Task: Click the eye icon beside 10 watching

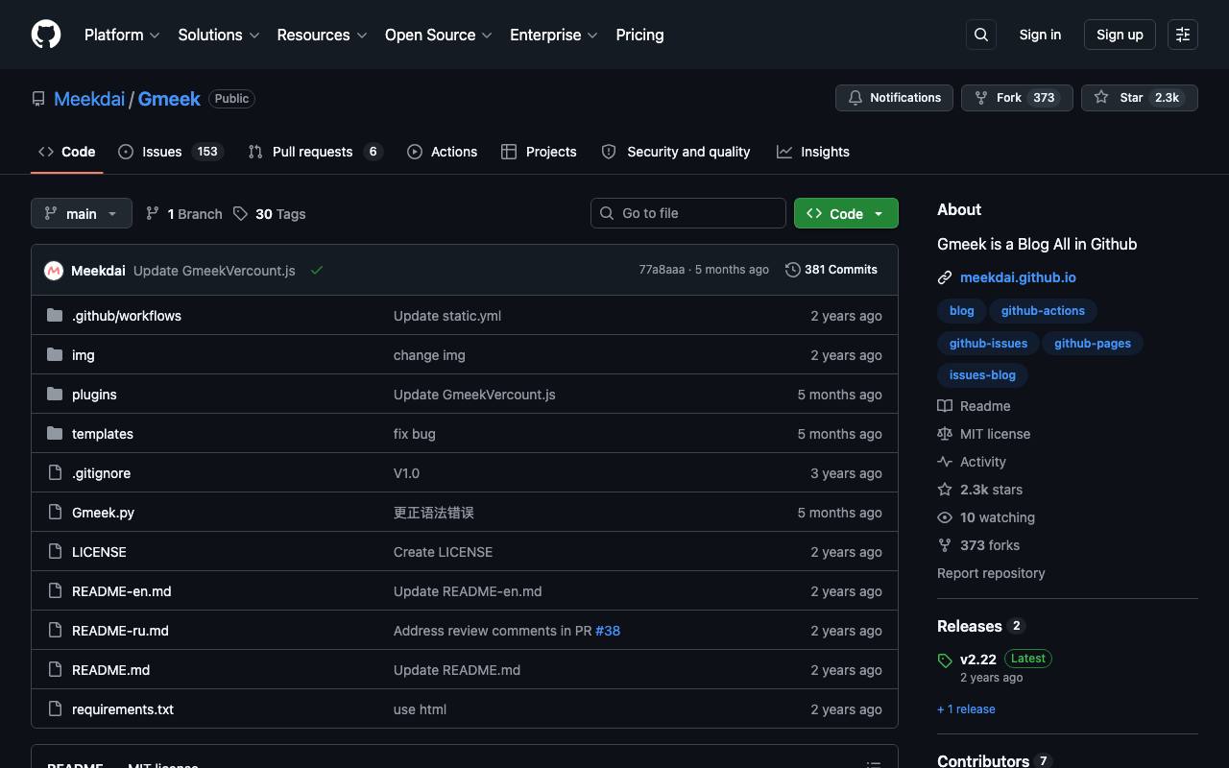Action: (945, 517)
